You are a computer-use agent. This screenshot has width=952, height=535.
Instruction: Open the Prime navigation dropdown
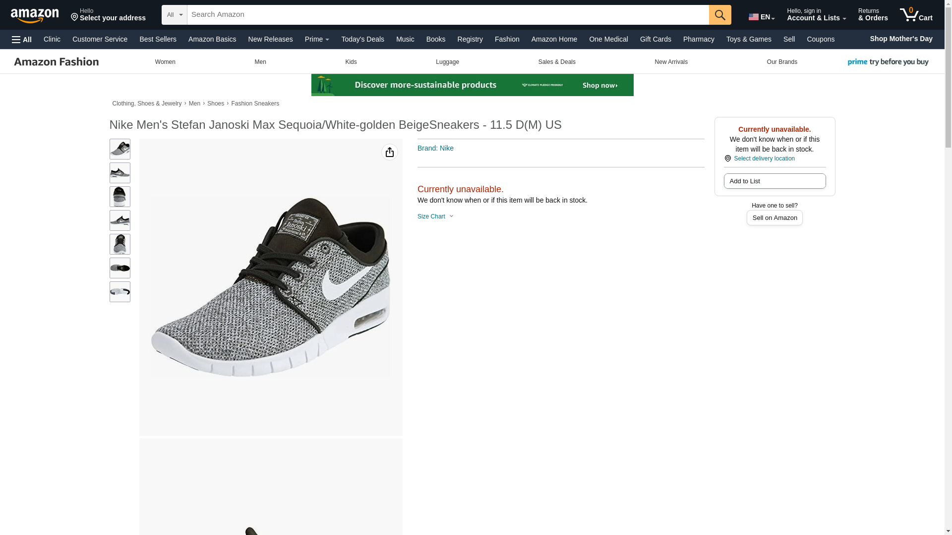tap(316, 39)
